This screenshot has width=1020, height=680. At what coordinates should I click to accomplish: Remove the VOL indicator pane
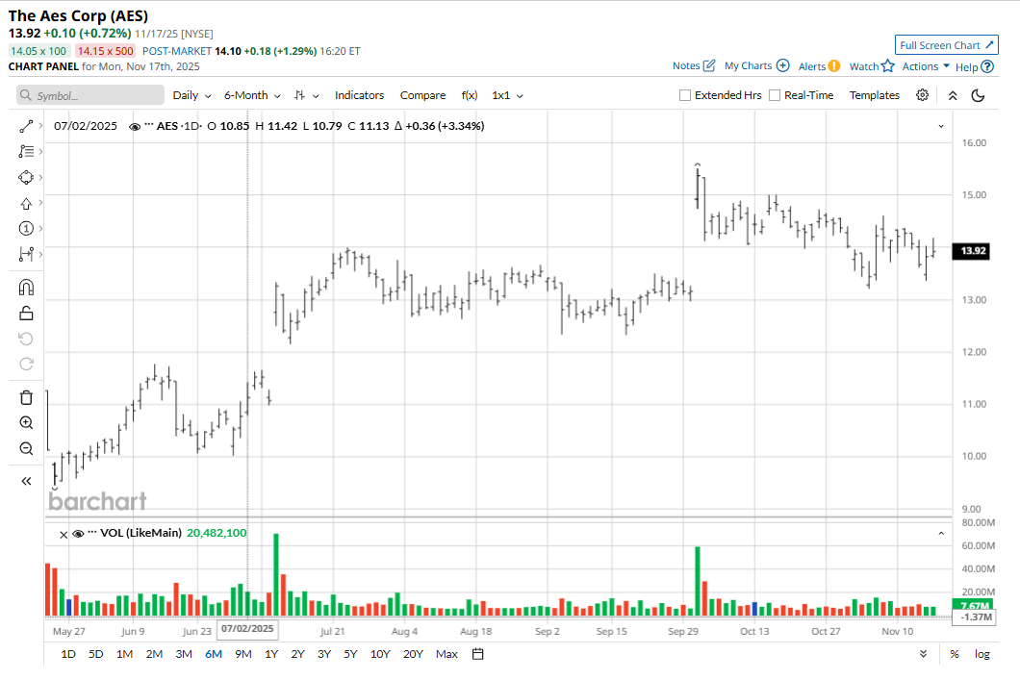click(64, 535)
